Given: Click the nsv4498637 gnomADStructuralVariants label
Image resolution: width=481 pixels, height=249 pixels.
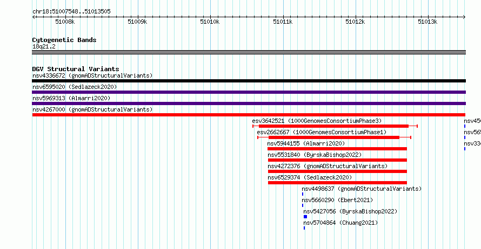Looking at the screenshot, I should [x=362, y=189].
